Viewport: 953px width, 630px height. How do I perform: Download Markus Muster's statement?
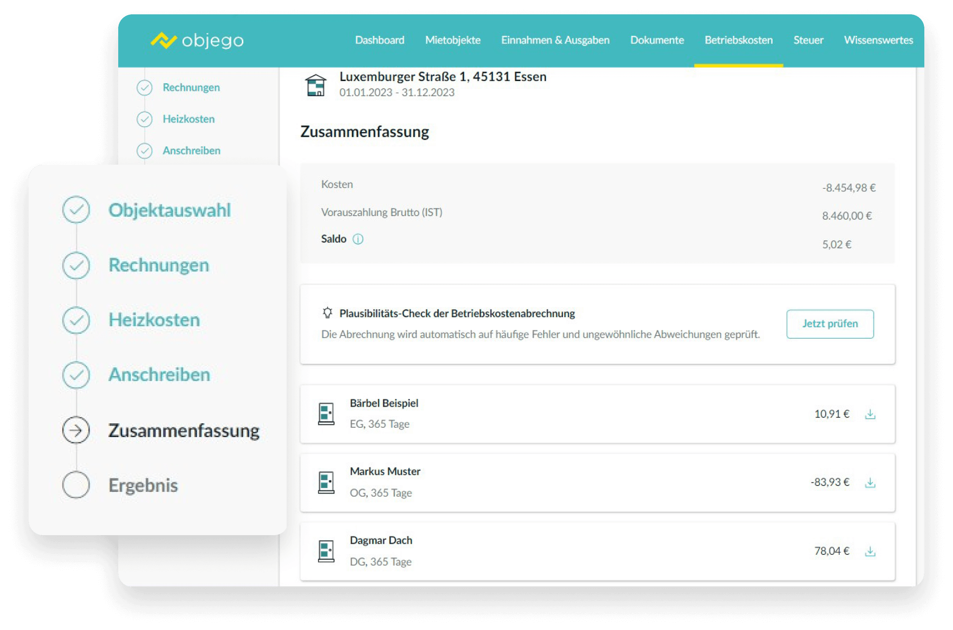tap(870, 483)
